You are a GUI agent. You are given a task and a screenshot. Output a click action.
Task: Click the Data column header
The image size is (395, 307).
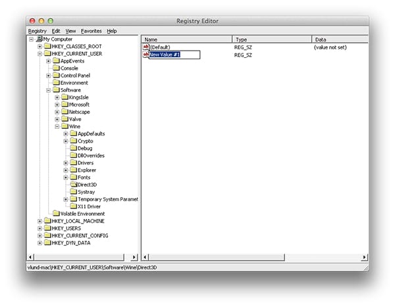[340, 39]
